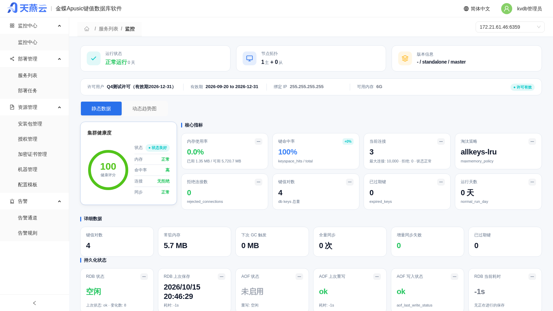Click the +0% badge on 键命中率

click(348, 141)
